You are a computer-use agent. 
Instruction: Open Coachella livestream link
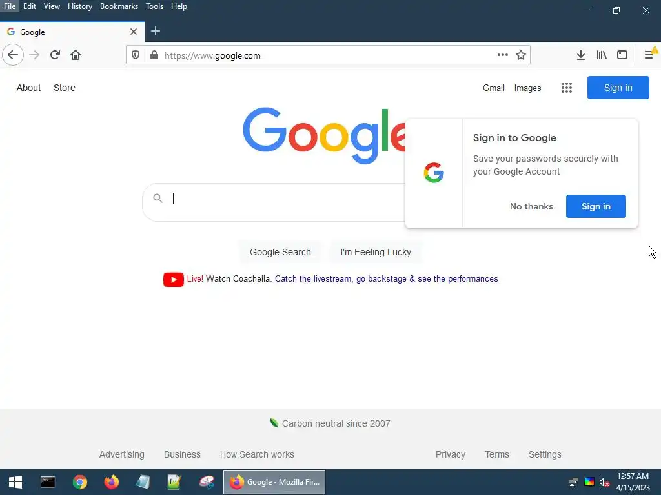(386, 278)
